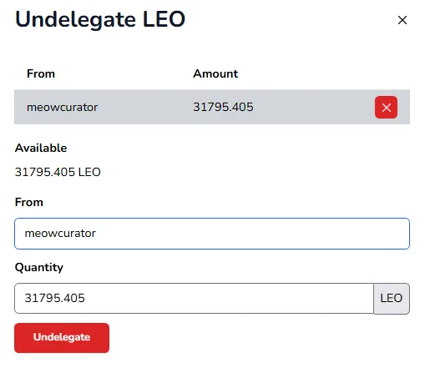Click the 31795.405 amount table cell

(x=223, y=107)
